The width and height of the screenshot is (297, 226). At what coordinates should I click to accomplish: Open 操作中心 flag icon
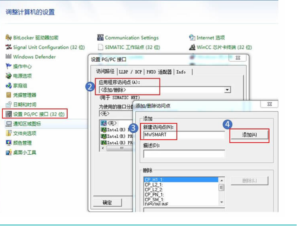(9, 66)
